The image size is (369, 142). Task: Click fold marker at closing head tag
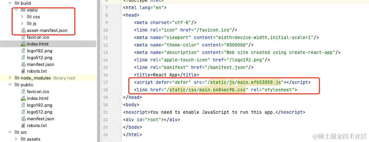(121, 97)
